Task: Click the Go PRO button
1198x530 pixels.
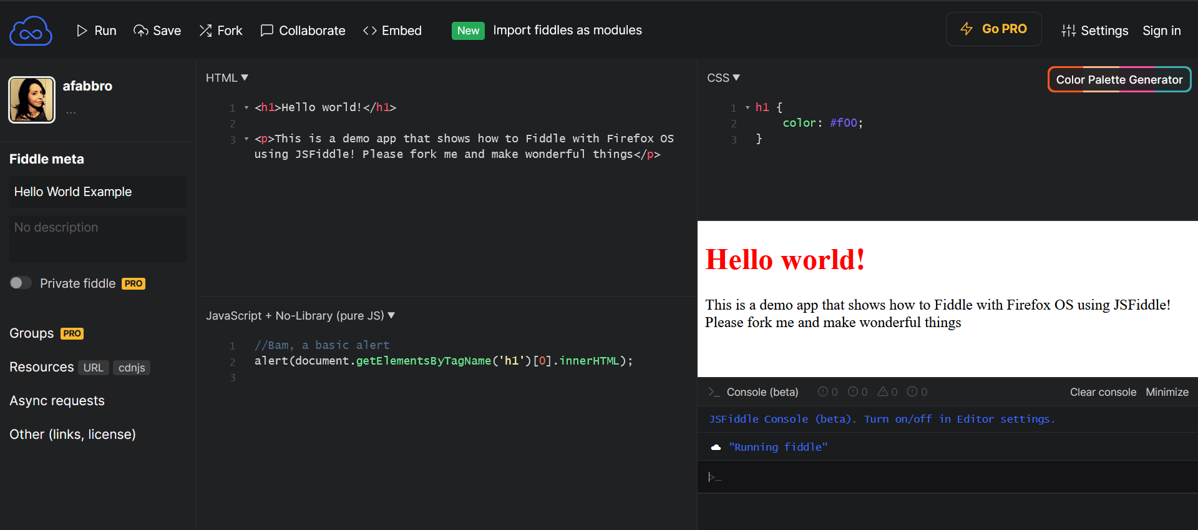Action: point(993,29)
